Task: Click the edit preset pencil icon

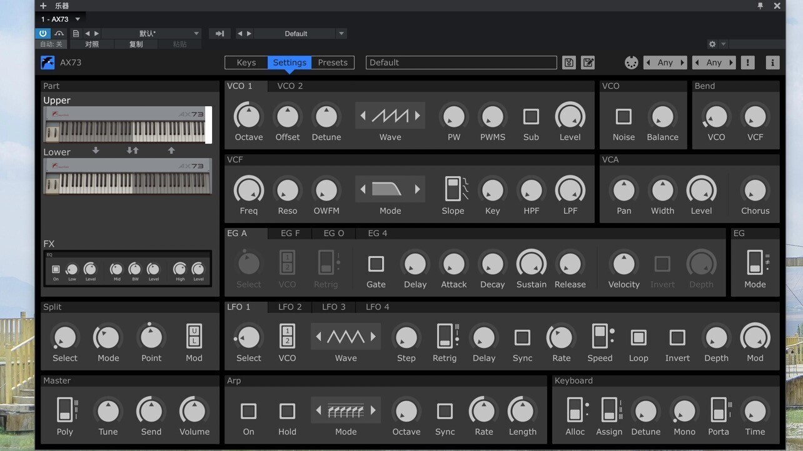Action: pyautogui.click(x=588, y=62)
